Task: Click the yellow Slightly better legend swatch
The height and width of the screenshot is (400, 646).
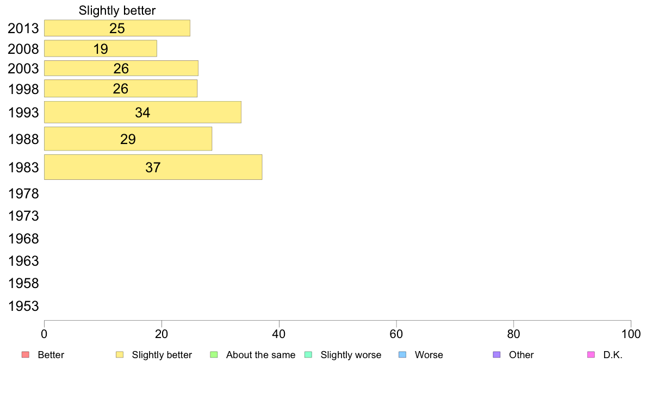Action: tap(120, 355)
